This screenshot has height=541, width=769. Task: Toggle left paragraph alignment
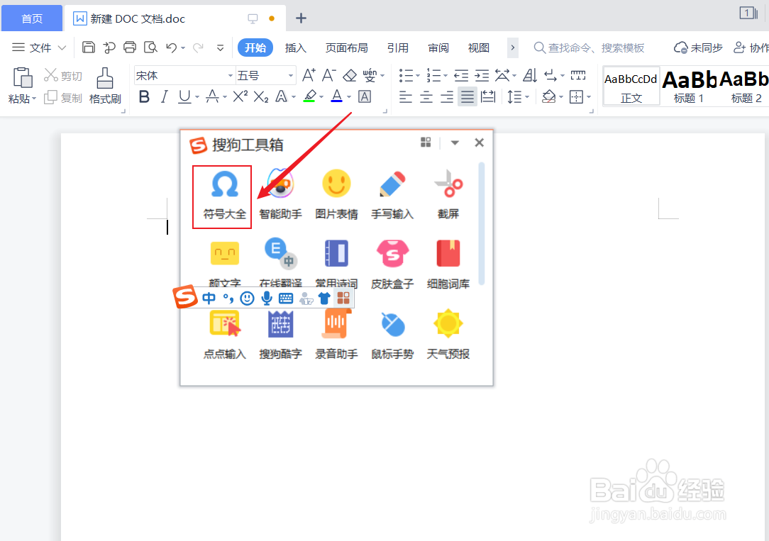click(x=406, y=96)
